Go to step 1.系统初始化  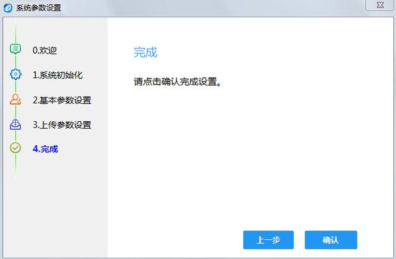(x=58, y=75)
